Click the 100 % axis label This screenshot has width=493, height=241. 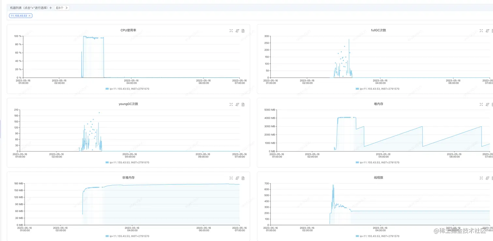18,36
